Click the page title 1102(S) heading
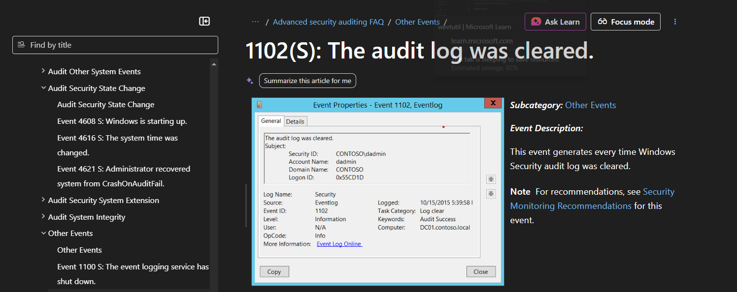Viewport: 737px width, 292px height. coord(420,51)
